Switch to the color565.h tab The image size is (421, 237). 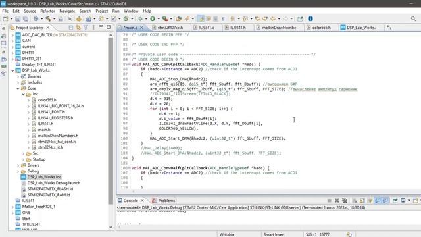[x=321, y=28]
